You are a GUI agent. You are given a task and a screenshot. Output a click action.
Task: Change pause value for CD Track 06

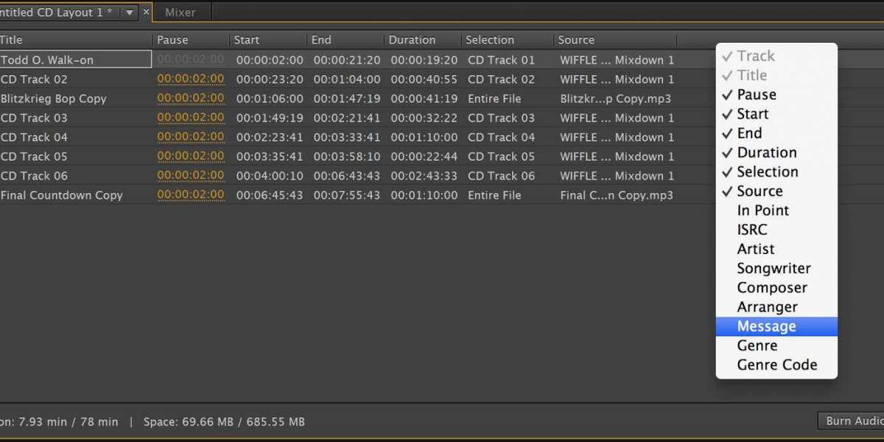tap(191, 175)
